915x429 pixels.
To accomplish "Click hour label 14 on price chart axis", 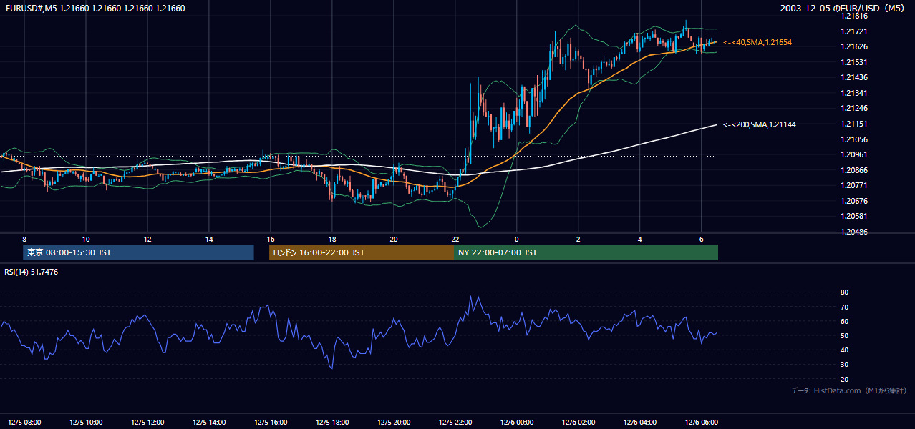I will point(209,239).
